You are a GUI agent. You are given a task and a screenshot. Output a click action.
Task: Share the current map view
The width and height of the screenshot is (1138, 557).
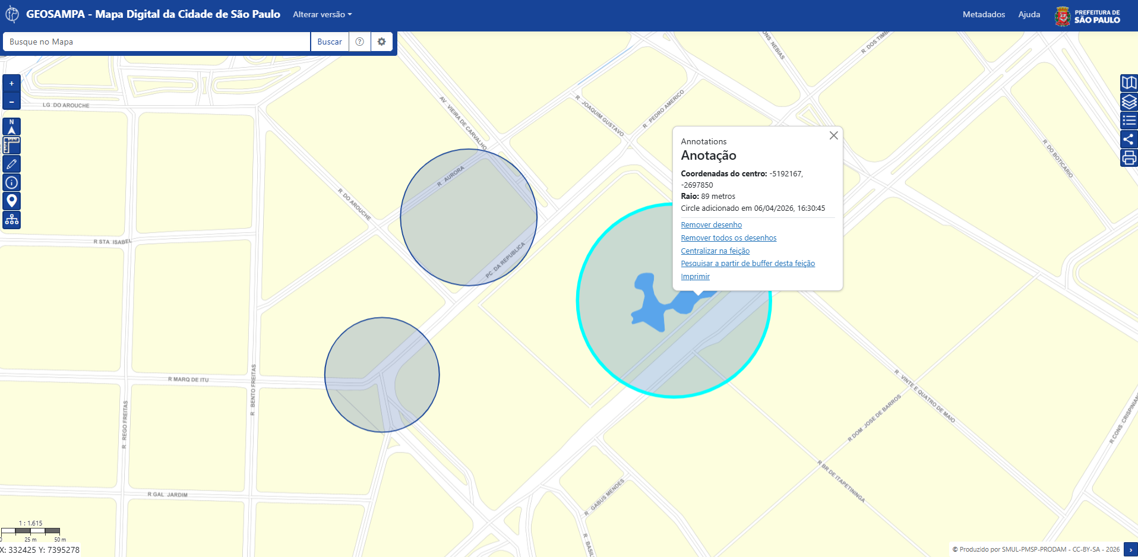[1128, 139]
